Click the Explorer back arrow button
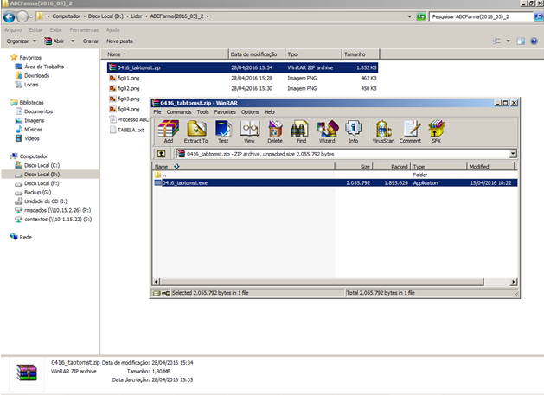Image resolution: width=544 pixels, height=395 pixels. (9, 16)
